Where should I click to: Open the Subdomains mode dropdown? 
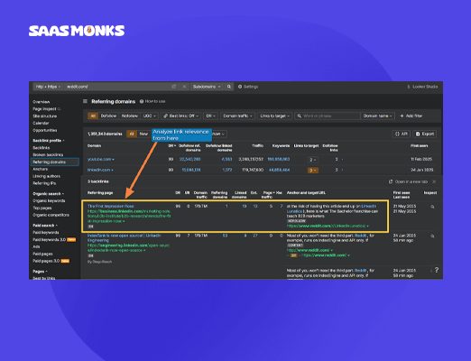pos(207,87)
